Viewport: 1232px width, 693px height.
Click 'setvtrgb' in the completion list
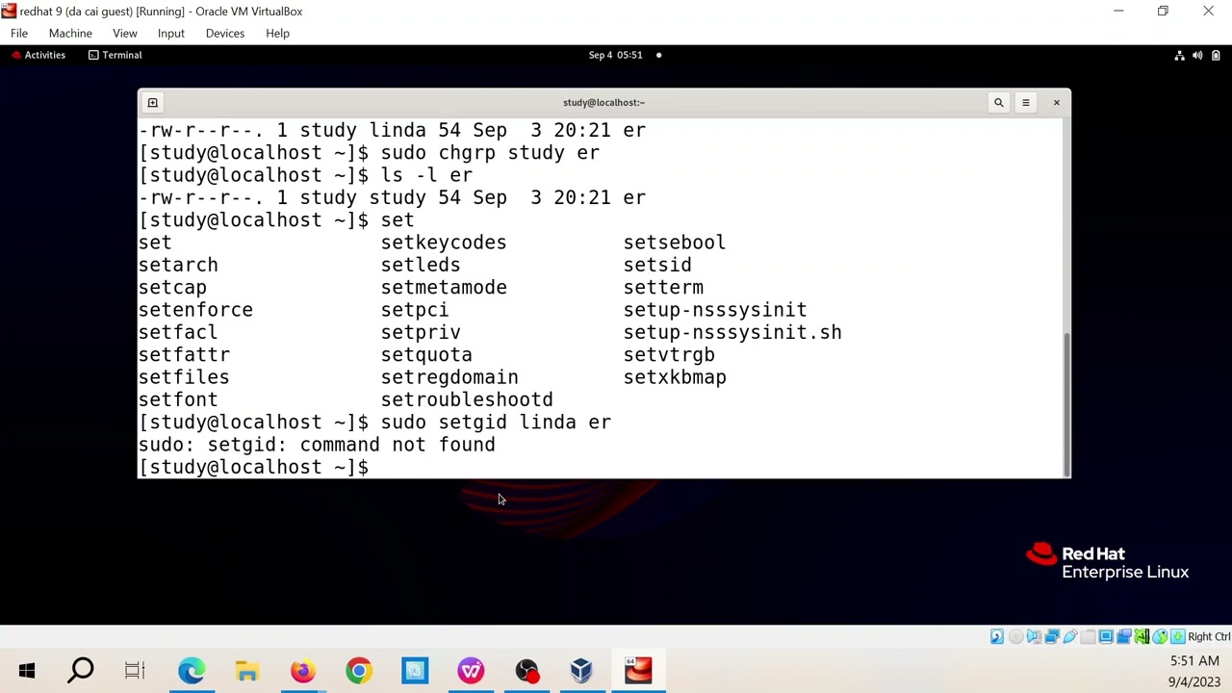[x=669, y=355]
